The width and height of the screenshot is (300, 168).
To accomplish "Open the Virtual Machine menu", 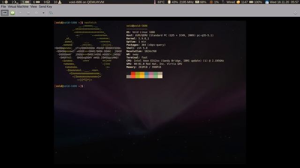I will (18, 7).
